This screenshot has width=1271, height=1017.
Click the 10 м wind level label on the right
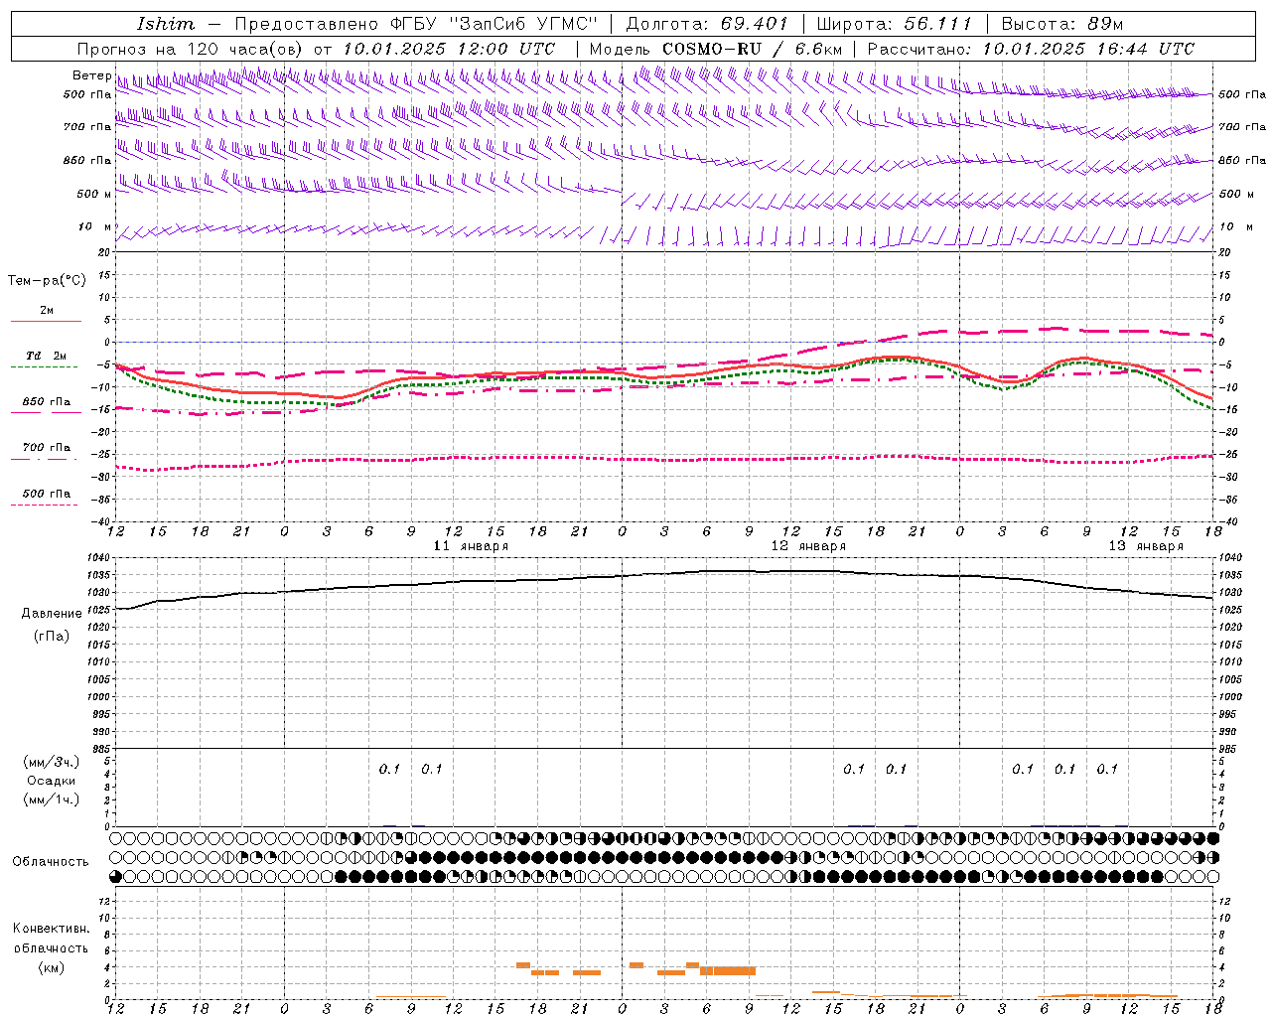[1235, 226]
